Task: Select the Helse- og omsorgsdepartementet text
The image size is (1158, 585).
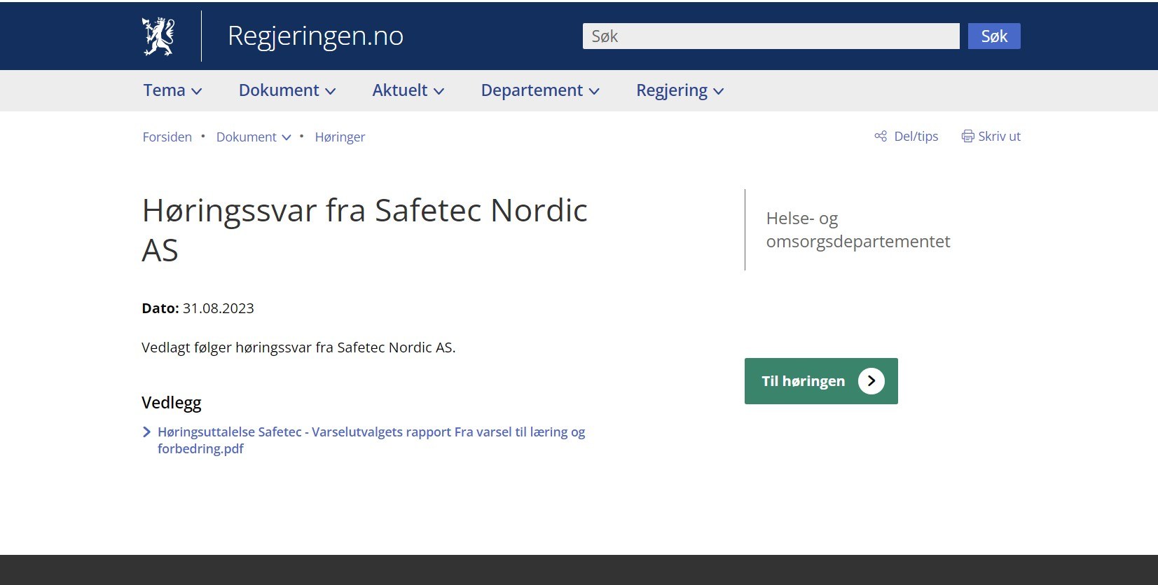Action: (x=857, y=230)
